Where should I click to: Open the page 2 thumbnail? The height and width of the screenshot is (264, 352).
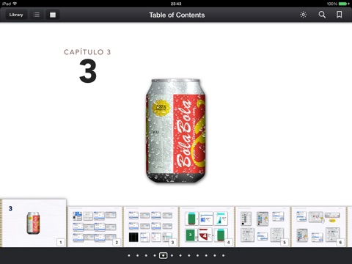(x=95, y=227)
